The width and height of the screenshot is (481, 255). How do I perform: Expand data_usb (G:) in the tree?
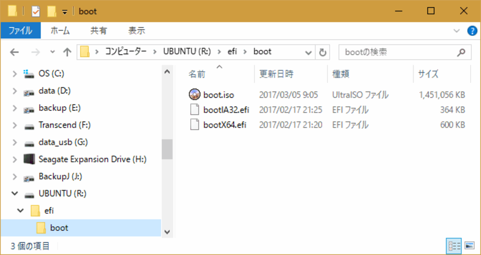point(15,142)
